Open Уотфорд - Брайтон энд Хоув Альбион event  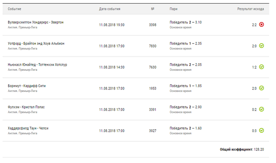pyautogui.click(x=36, y=44)
